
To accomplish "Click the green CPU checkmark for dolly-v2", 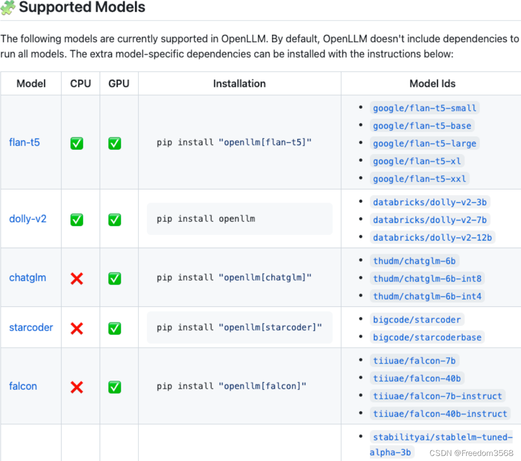I will tap(77, 219).
